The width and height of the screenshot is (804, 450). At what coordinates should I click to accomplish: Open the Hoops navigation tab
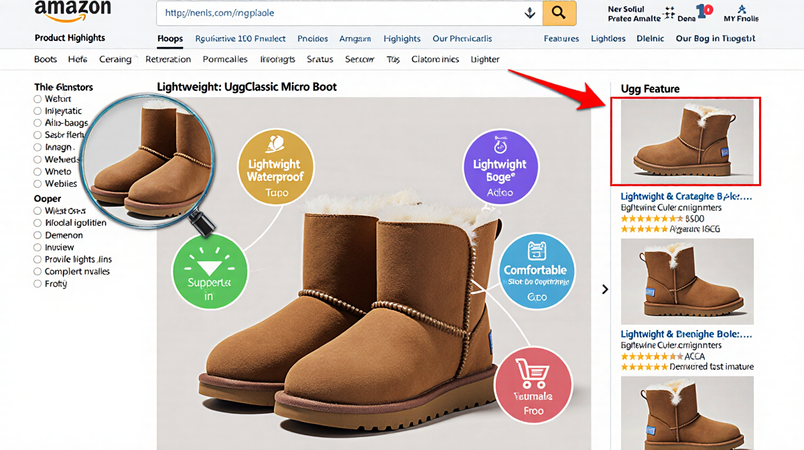(170, 39)
